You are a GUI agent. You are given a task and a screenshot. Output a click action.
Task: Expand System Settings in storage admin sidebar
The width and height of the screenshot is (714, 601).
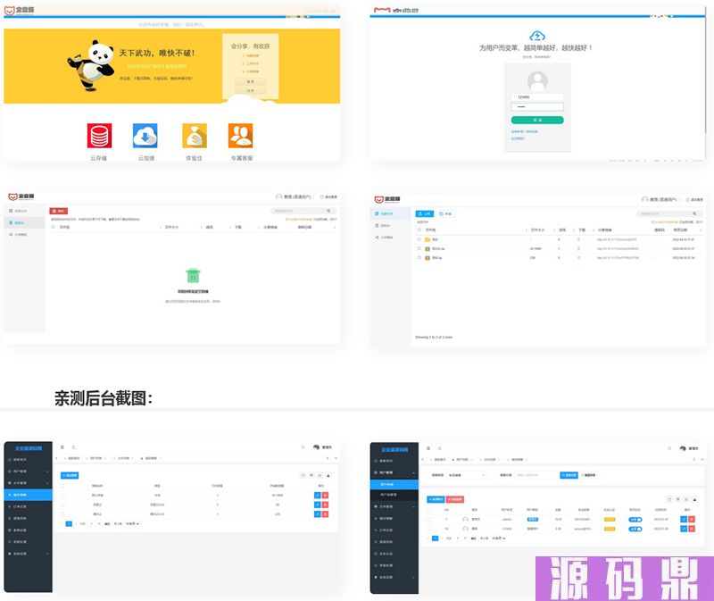click(29, 554)
